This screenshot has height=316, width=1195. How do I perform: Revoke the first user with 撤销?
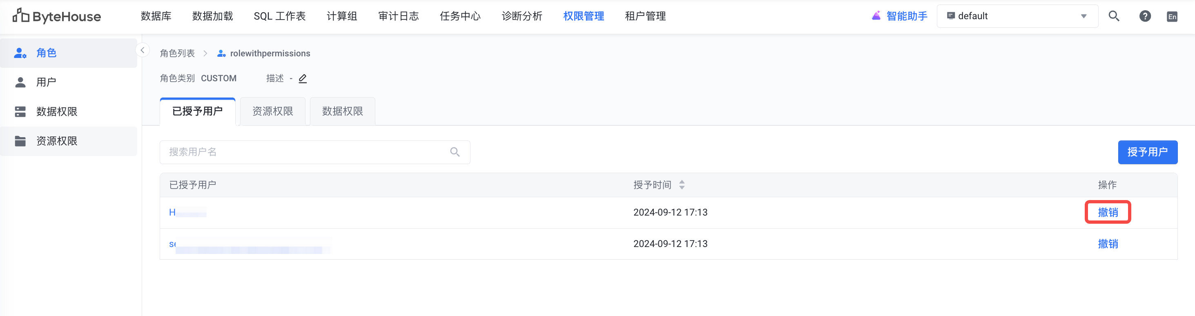(1107, 213)
